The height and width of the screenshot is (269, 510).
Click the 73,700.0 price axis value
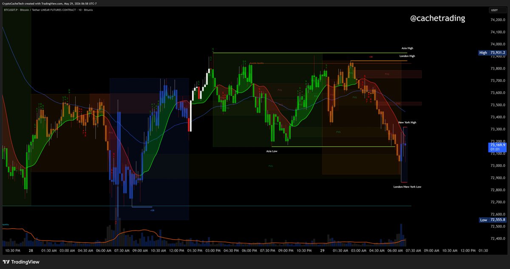coord(498,81)
